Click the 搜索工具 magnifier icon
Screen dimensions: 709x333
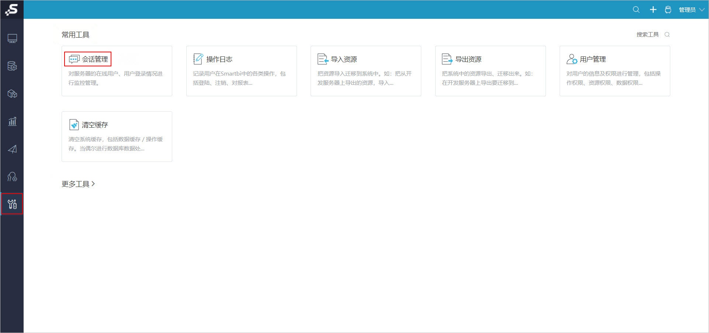[667, 35]
